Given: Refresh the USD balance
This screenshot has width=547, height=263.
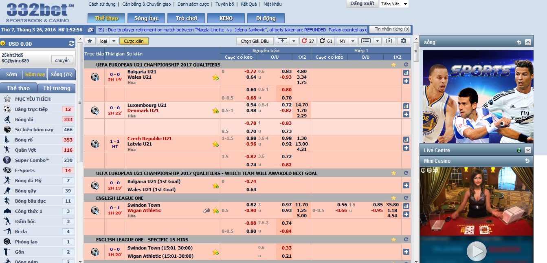Looking at the screenshot, I should 72,44.
